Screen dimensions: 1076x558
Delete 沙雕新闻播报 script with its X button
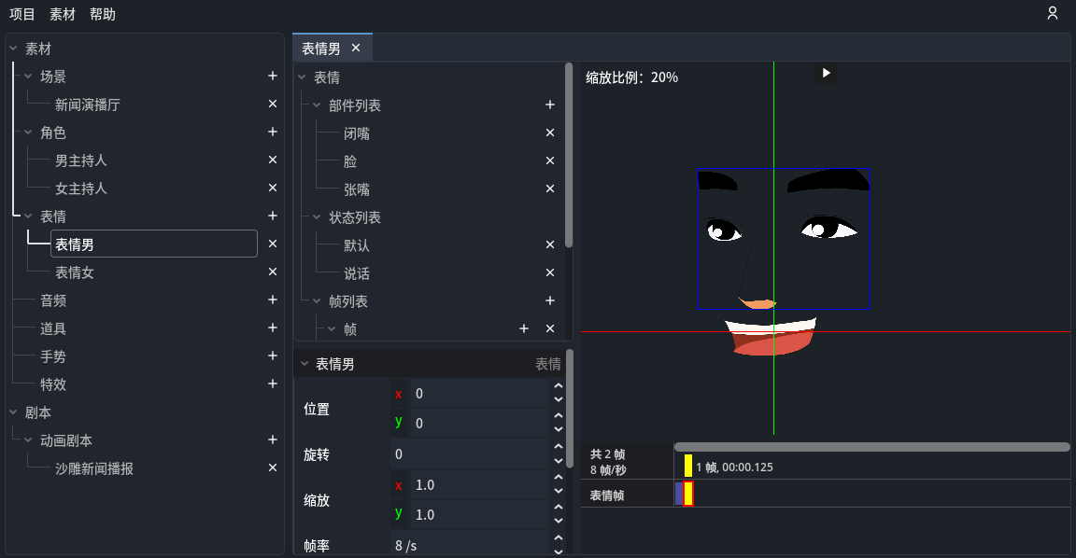tap(272, 467)
